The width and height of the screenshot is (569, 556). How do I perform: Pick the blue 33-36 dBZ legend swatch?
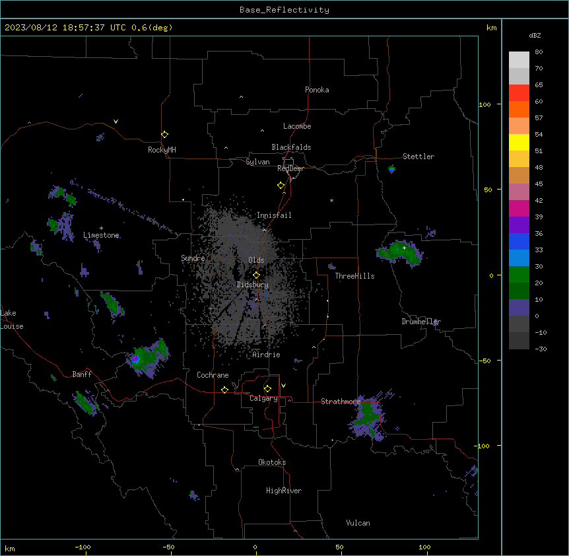tap(519, 241)
